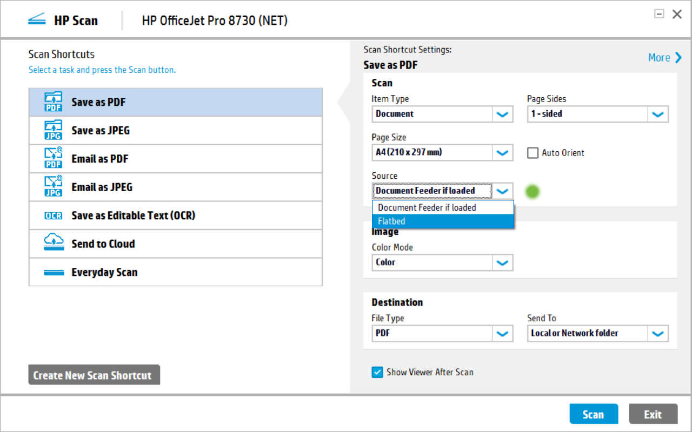Enable the Auto Orient checkbox

tap(533, 153)
